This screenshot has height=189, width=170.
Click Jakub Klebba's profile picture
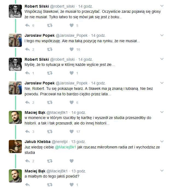15,147
